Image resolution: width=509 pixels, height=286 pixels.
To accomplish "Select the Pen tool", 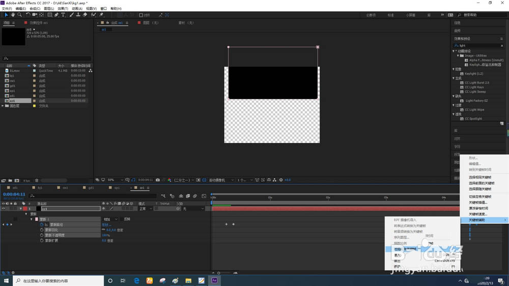I will [x=56, y=15].
